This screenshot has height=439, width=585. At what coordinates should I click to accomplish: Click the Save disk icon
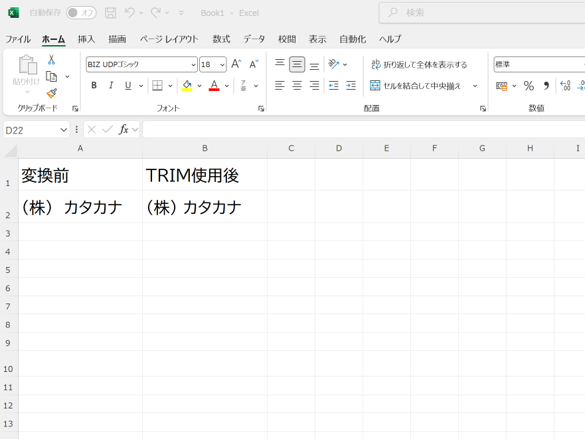coord(110,13)
